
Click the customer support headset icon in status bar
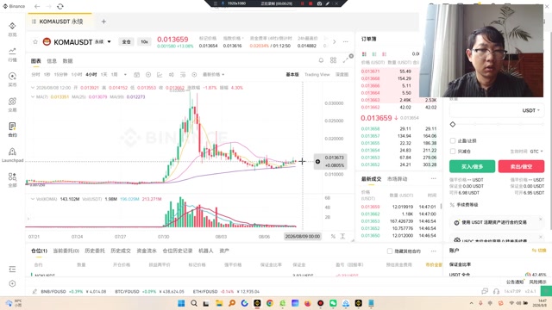496,291
